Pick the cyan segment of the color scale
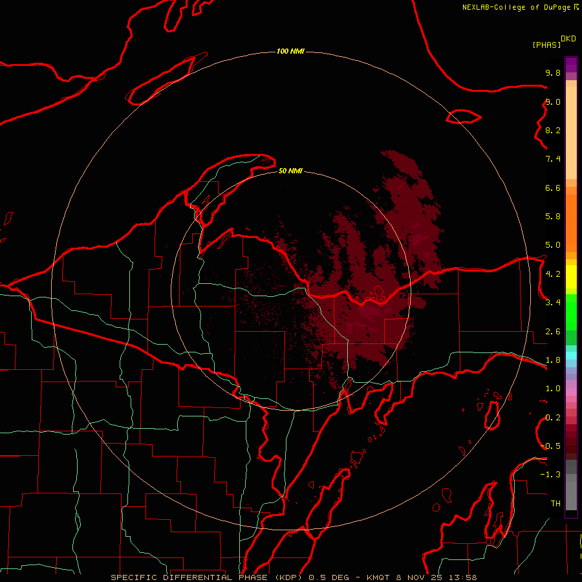 [x=571, y=356]
